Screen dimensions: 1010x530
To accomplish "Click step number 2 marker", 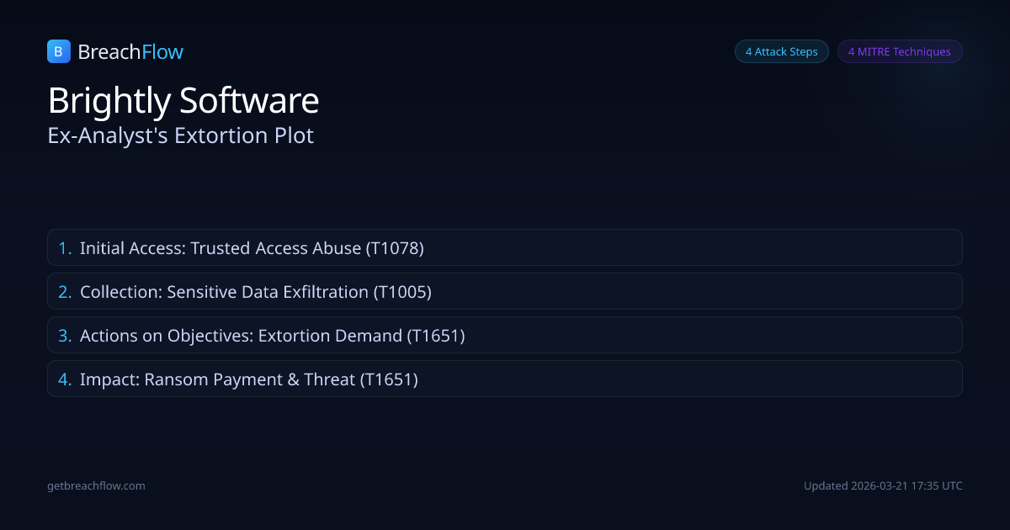I will click(x=65, y=292).
